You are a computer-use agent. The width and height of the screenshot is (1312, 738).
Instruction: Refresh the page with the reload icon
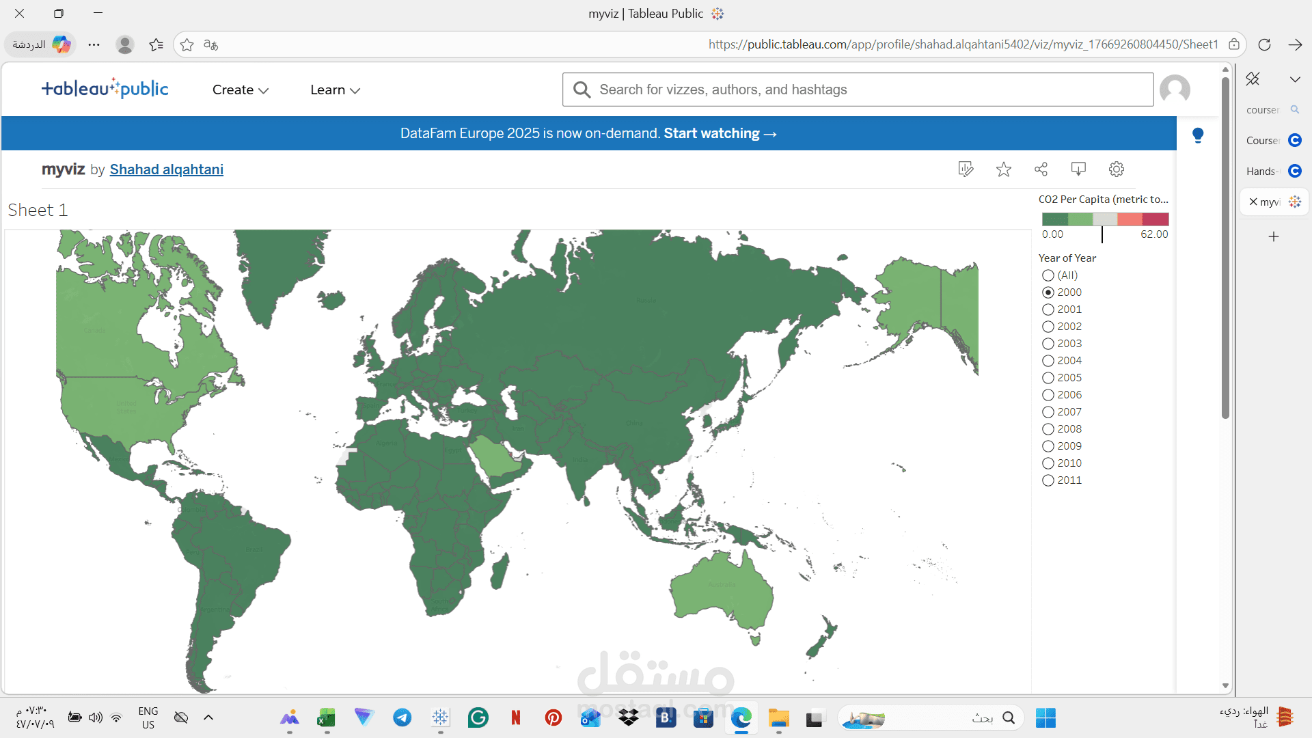point(1264,44)
